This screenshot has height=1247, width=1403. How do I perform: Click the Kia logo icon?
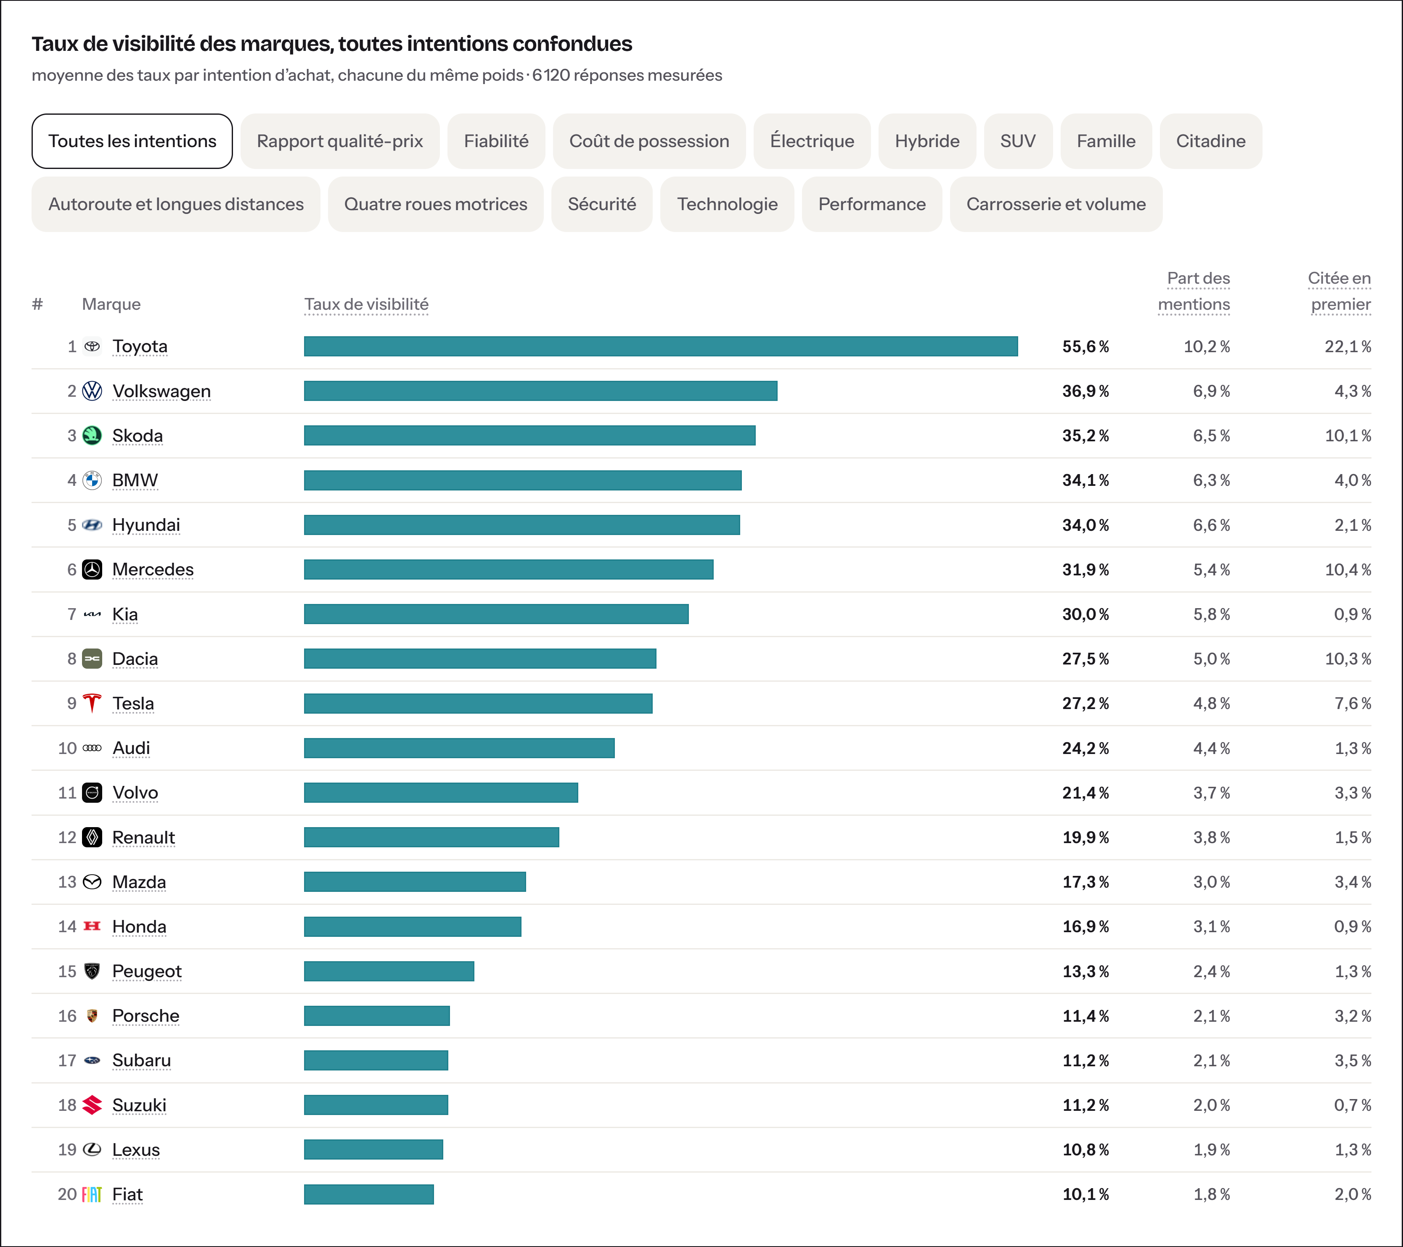pyautogui.click(x=92, y=614)
